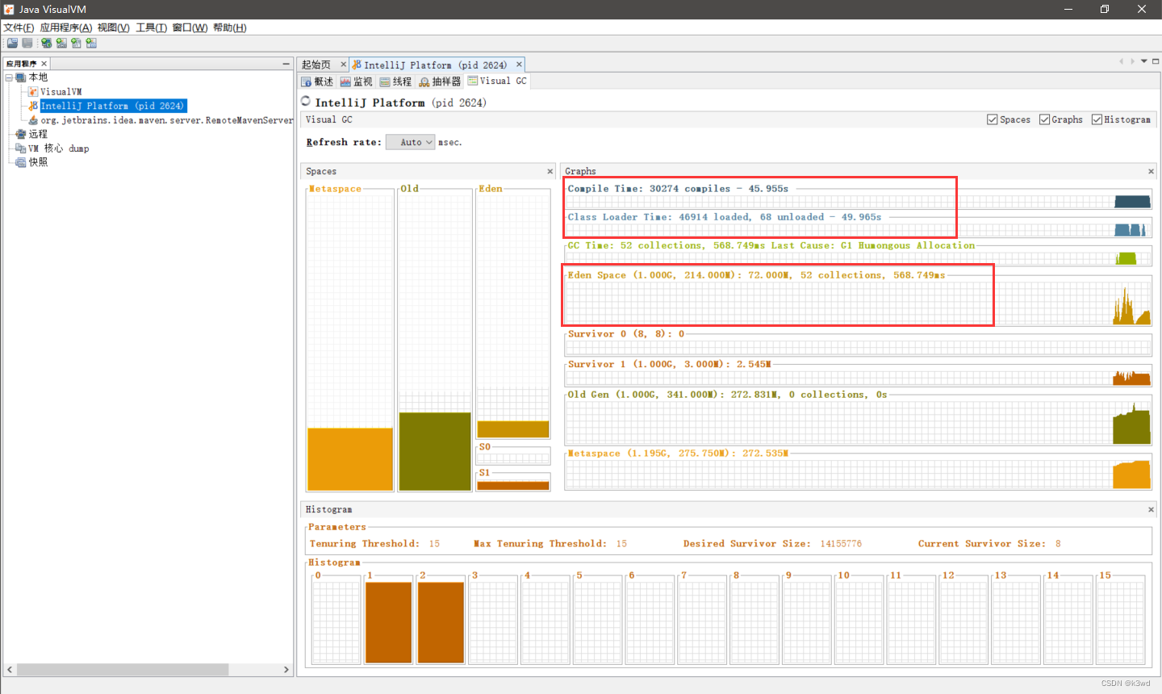Click the sidebar scrollbar left arrow
The image size is (1162, 694).
tap(10, 670)
